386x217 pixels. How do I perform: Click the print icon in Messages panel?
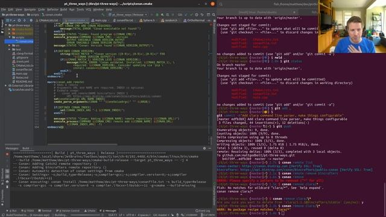point(7,181)
